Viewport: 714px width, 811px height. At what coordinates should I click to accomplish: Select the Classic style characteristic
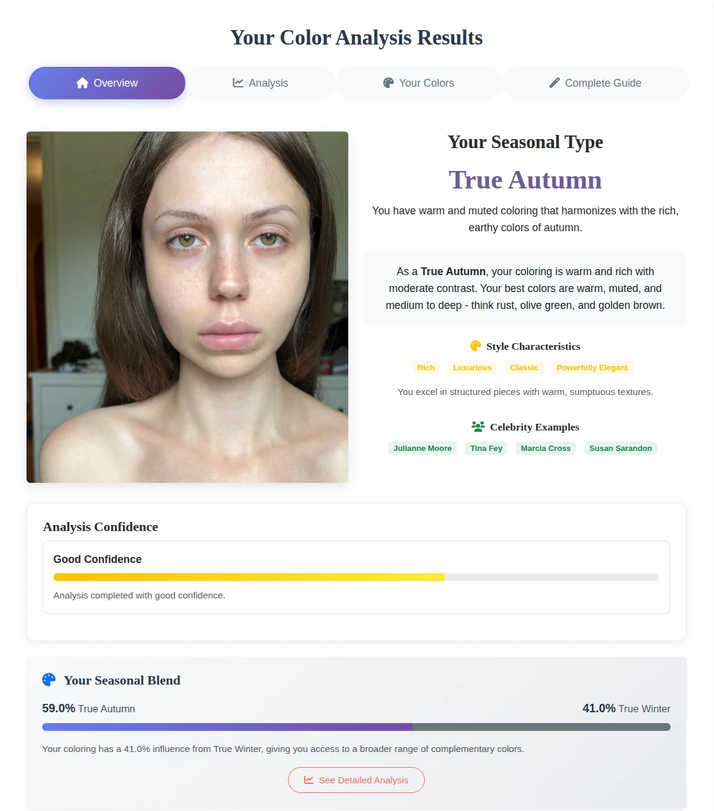pyautogui.click(x=524, y=367)
